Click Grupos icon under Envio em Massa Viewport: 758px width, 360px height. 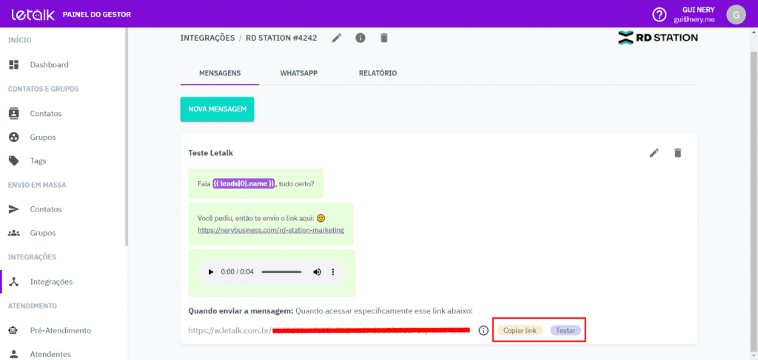[x=14, y=233]
